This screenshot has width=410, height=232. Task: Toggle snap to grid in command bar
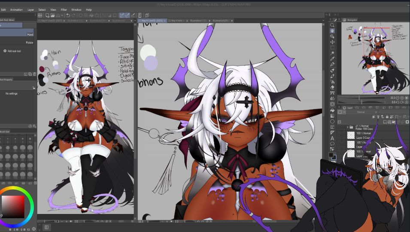[133, 15]
